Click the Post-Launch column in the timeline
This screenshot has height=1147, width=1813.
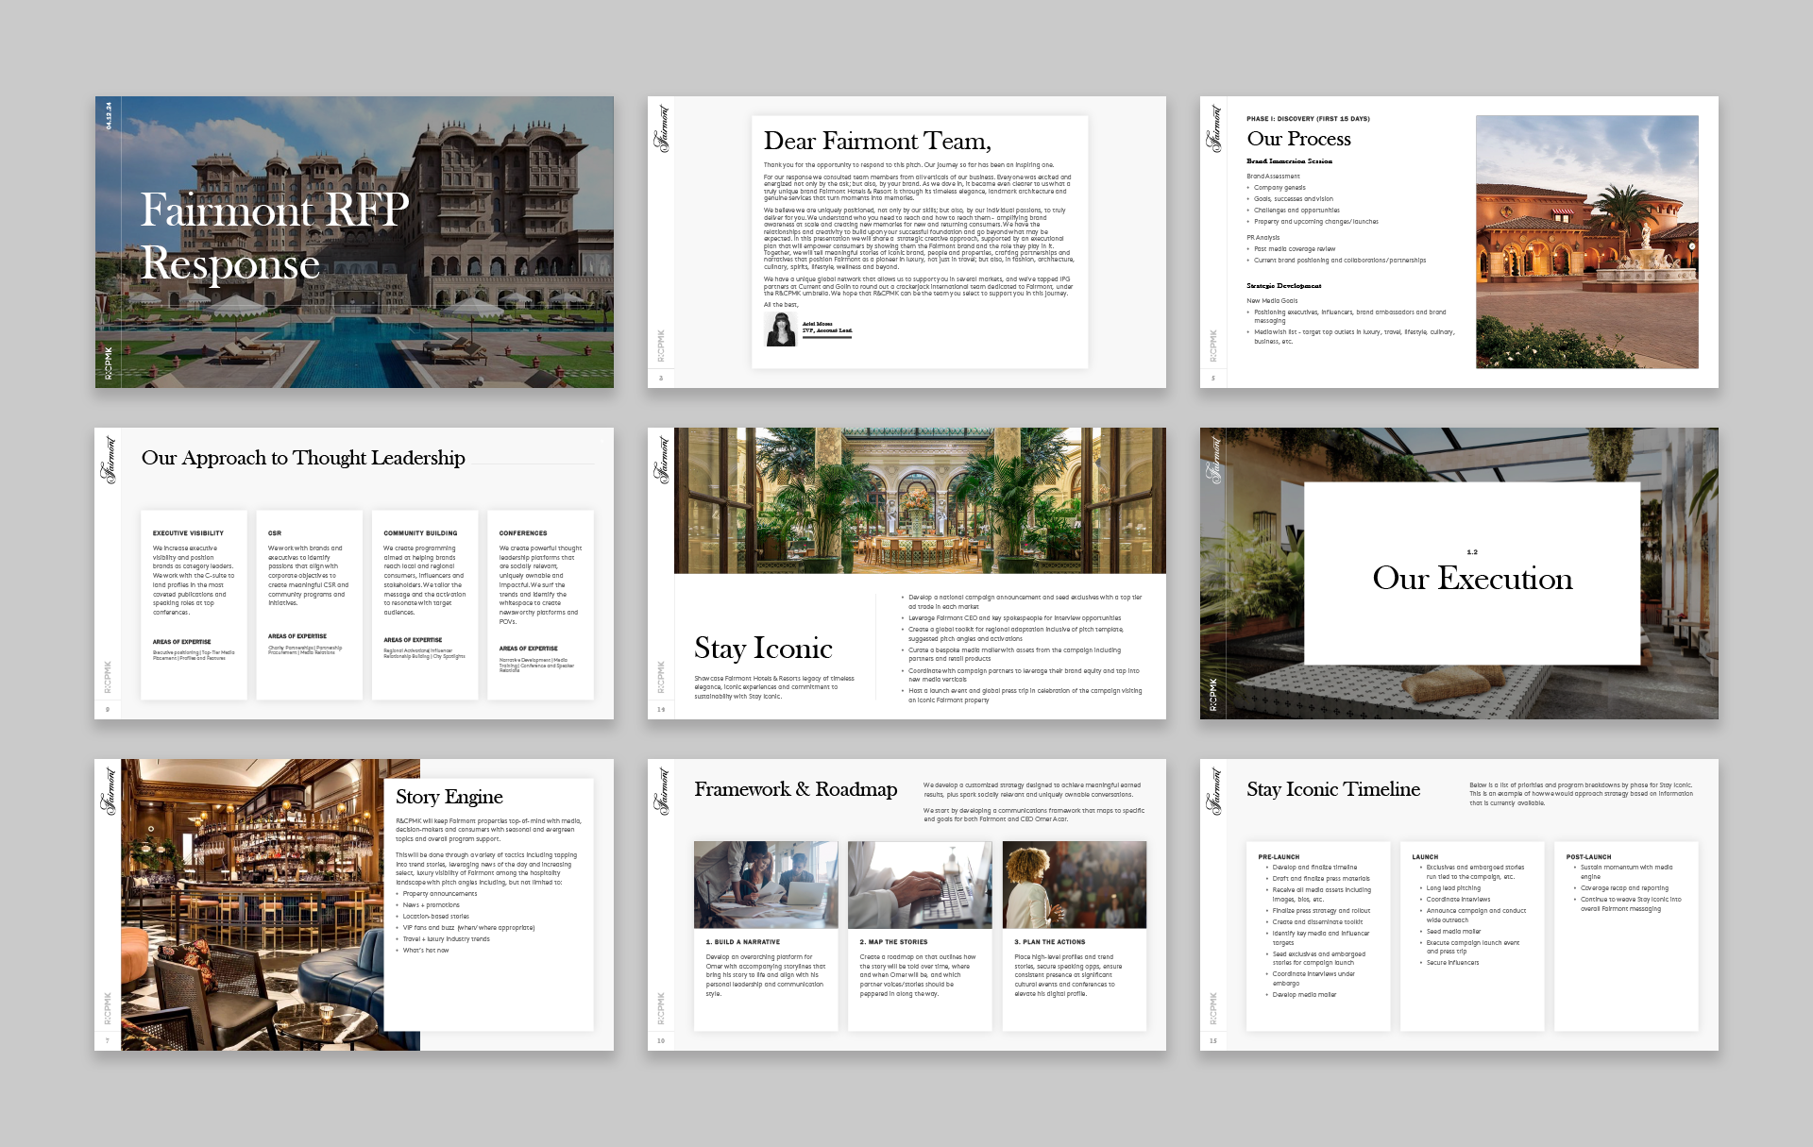(1625, 935)
